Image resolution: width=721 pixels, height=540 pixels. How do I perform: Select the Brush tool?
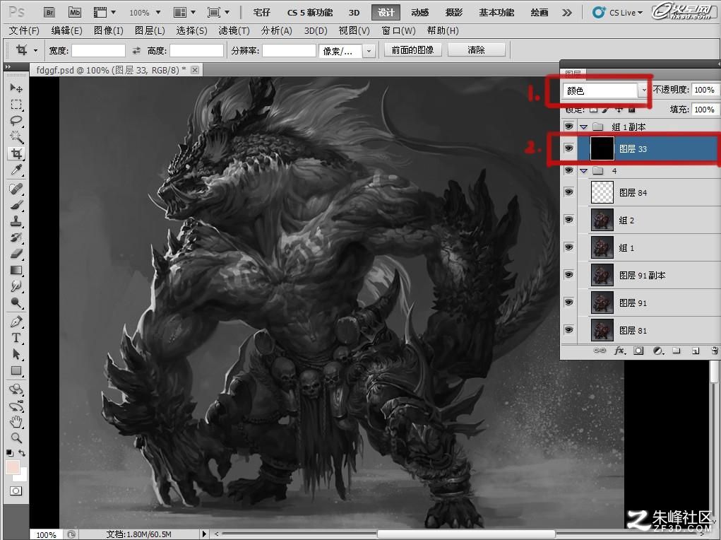[x=16, y=205]
